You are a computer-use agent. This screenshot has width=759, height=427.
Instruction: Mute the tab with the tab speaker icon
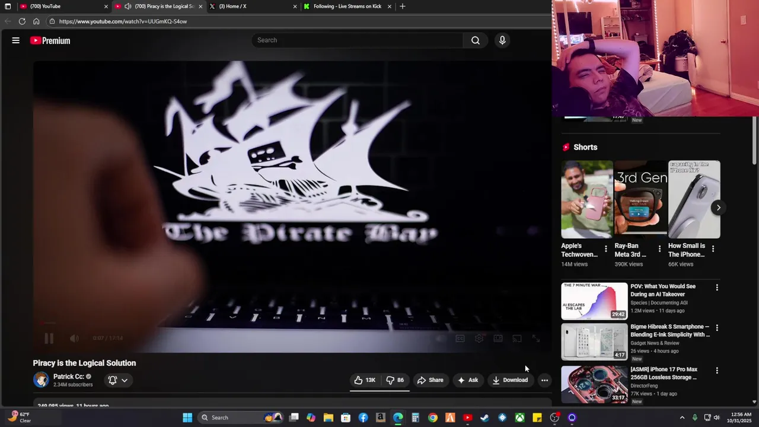pos(127,6)
